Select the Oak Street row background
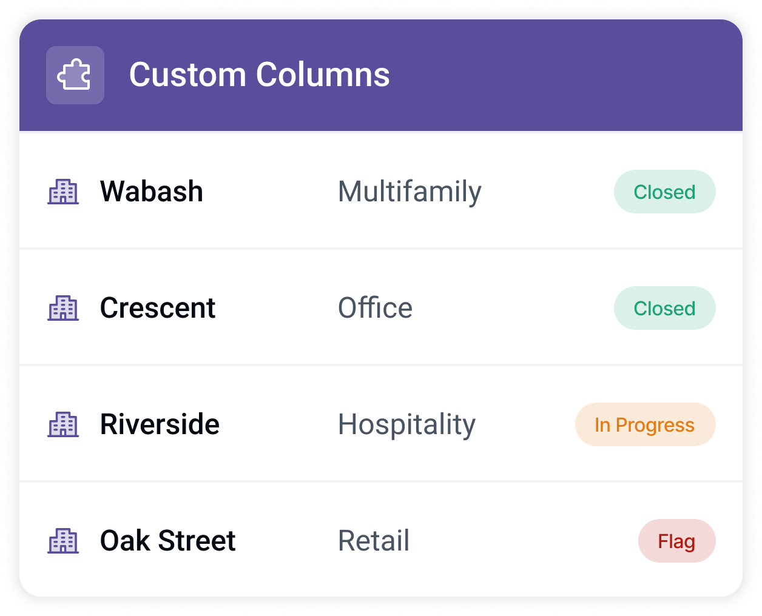 click(381, 540)
